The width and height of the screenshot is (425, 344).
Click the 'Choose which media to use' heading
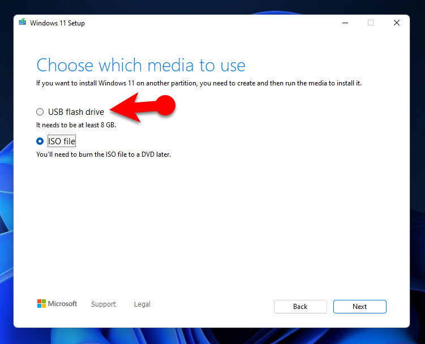141,65
